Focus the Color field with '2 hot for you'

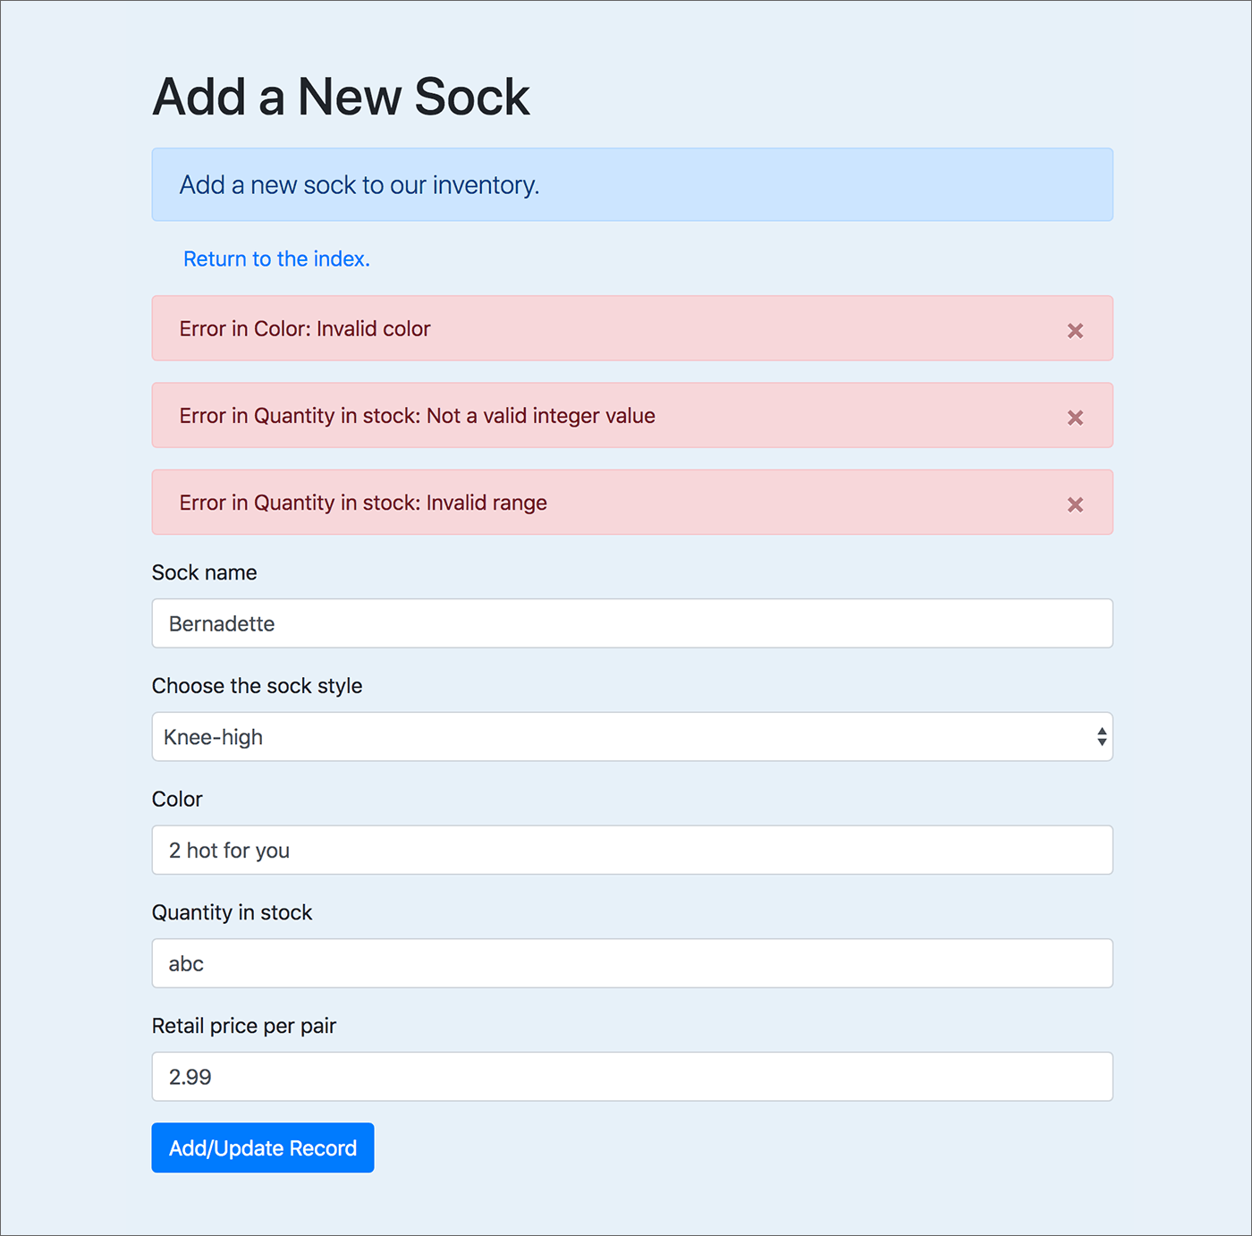631,851
